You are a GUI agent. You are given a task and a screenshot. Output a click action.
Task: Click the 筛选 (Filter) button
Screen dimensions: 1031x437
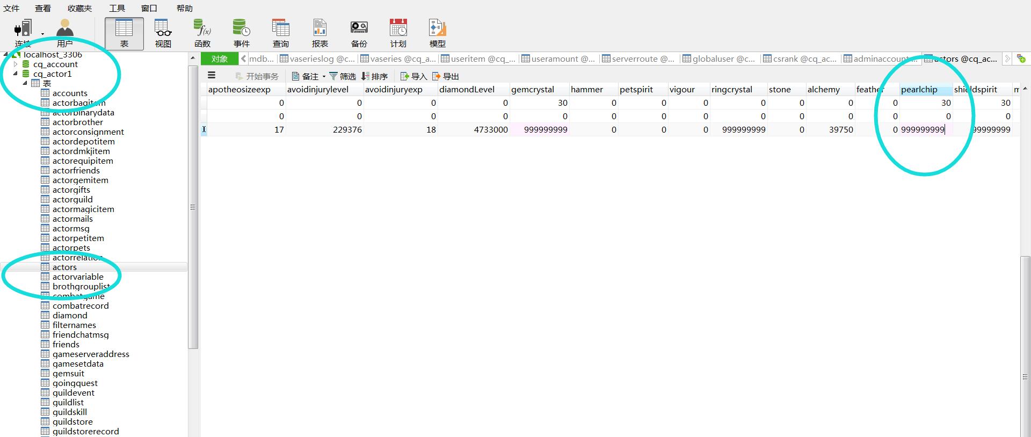point(343,76)
